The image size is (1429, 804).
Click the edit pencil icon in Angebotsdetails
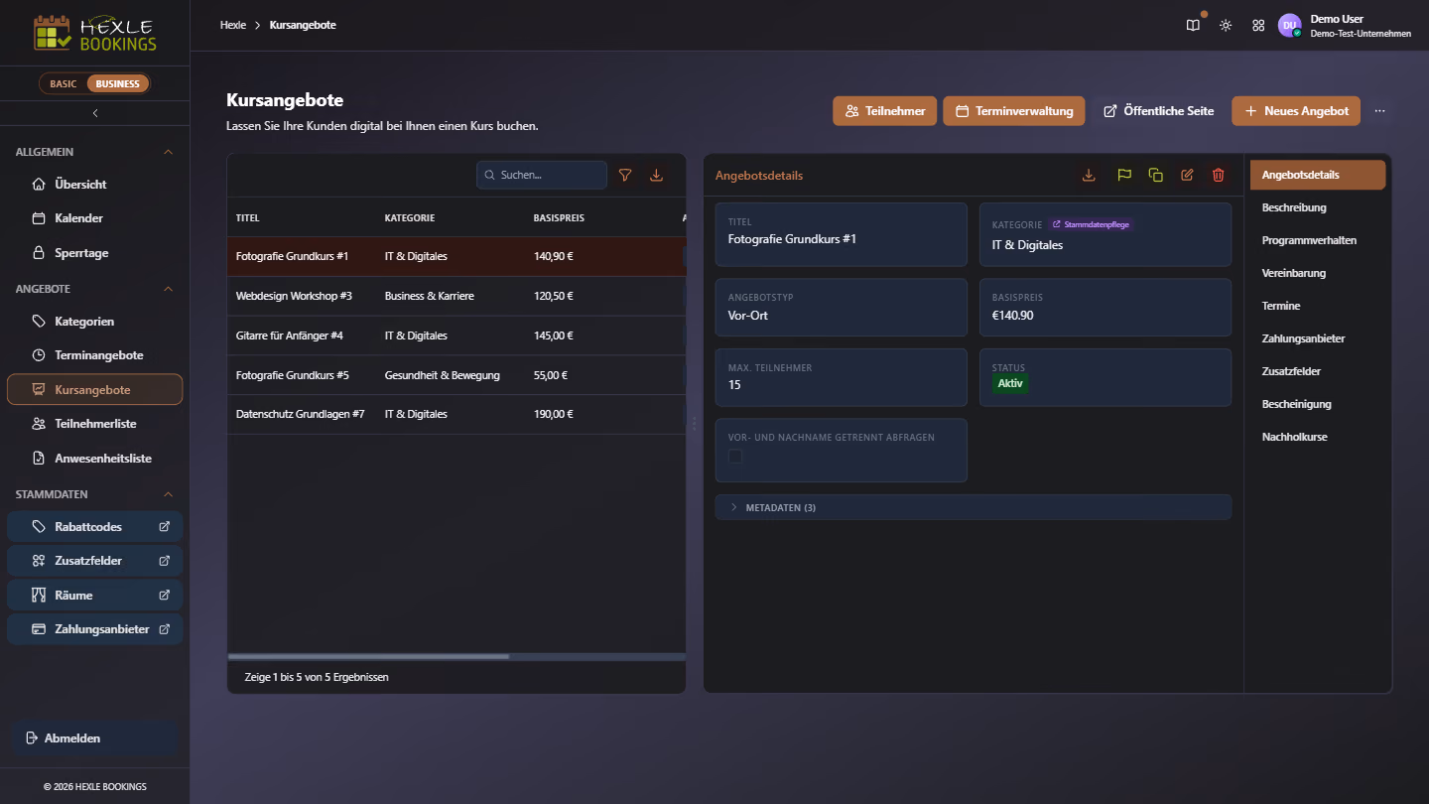pyautogui.click(x=1186, y=175)
